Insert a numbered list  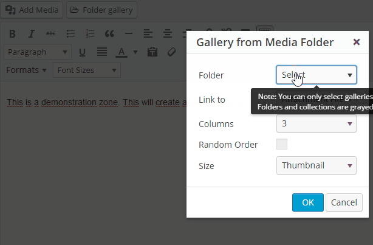(x=90, y=33)
